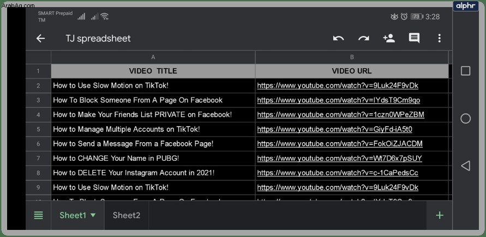Open link ending c-1CaPedsCc

pos(338,173)
